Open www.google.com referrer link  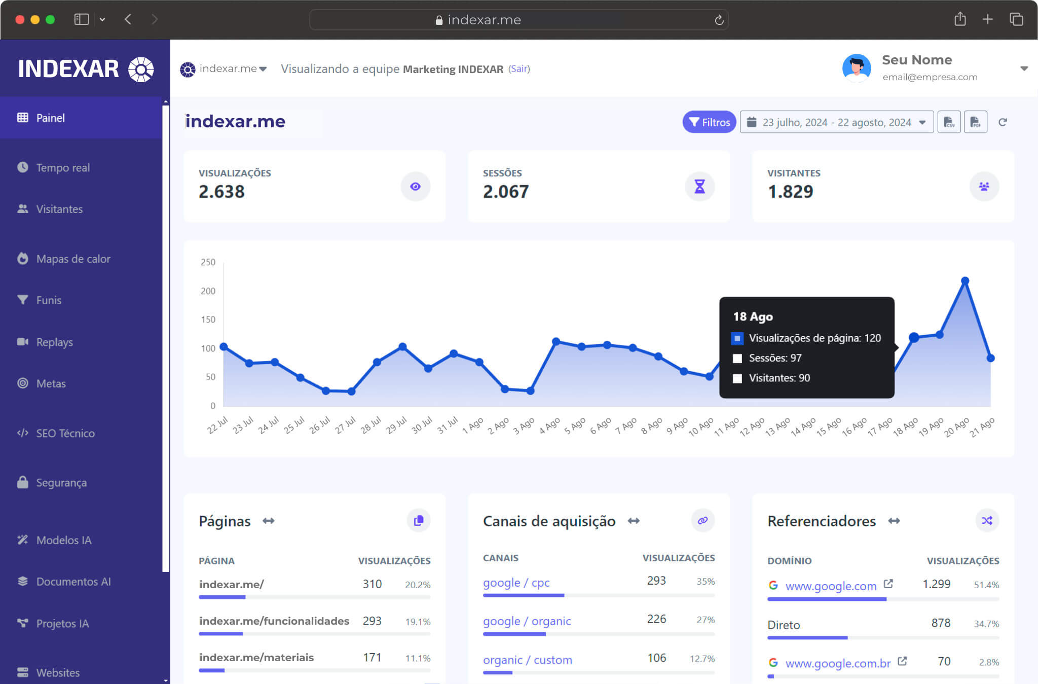[x=831, y=586]
